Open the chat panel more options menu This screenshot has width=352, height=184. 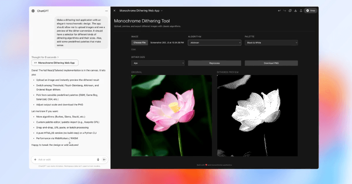click(107, 11)
